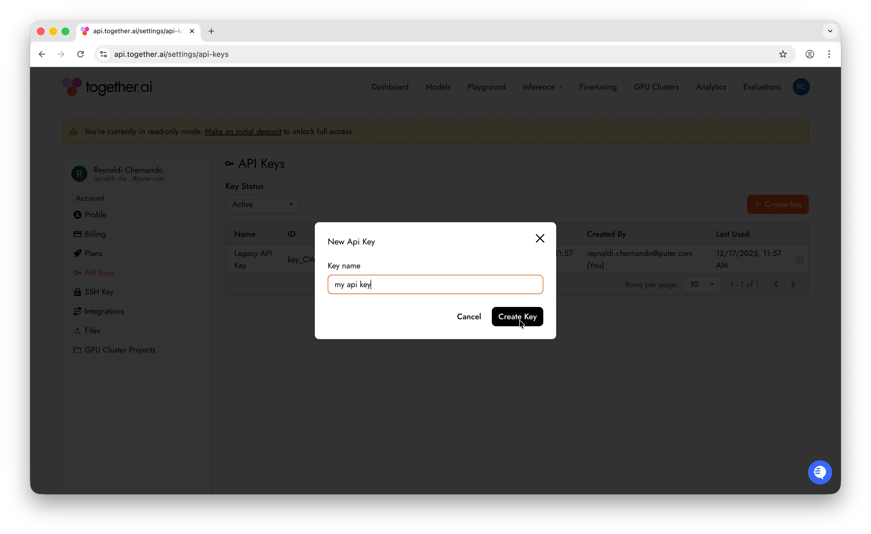Navigate to the Playground section
Image resolution: width=871 pixels, height=534 pixels.
pyautogui.click(x=487, y=87)
